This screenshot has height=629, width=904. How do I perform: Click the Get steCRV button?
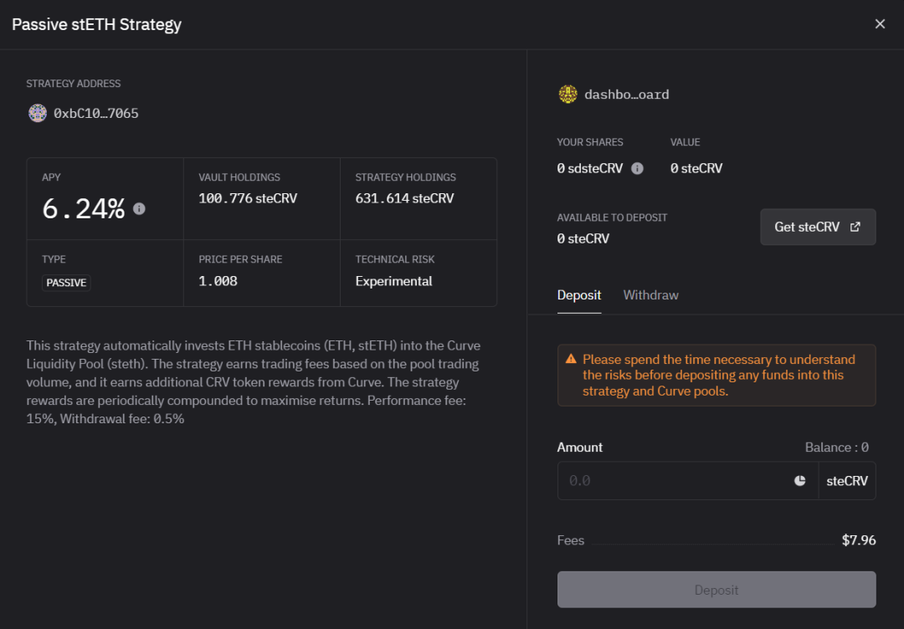818,227
